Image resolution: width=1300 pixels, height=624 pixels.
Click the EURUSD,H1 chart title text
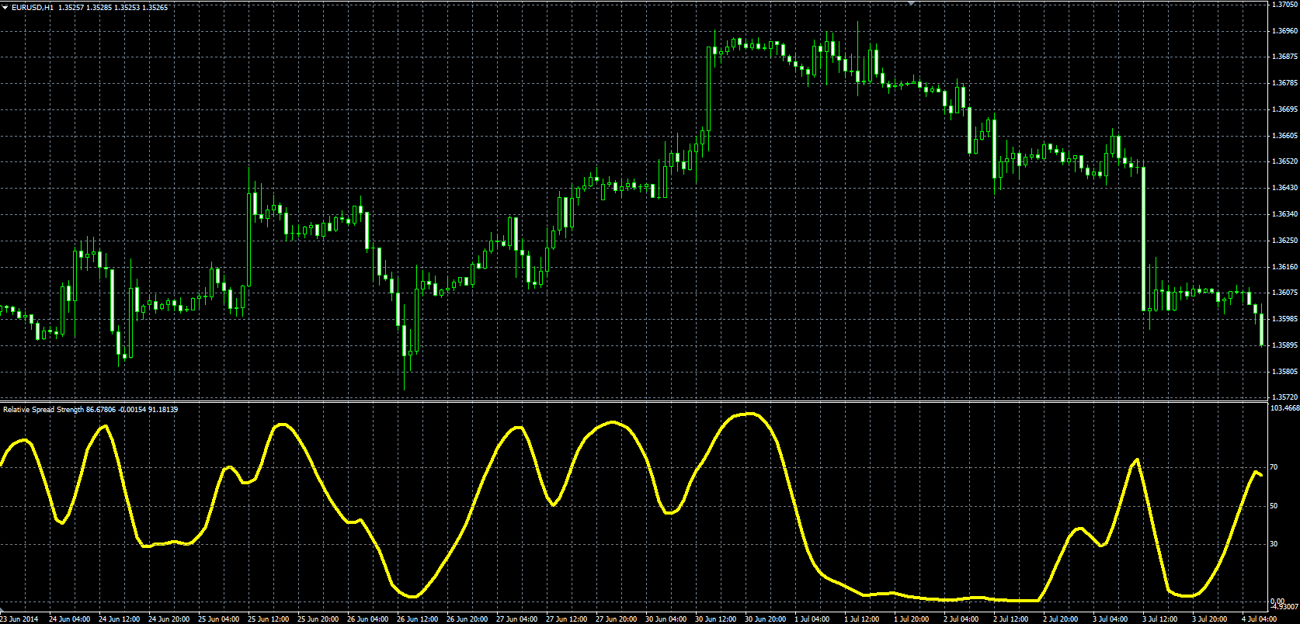(33, 7)
